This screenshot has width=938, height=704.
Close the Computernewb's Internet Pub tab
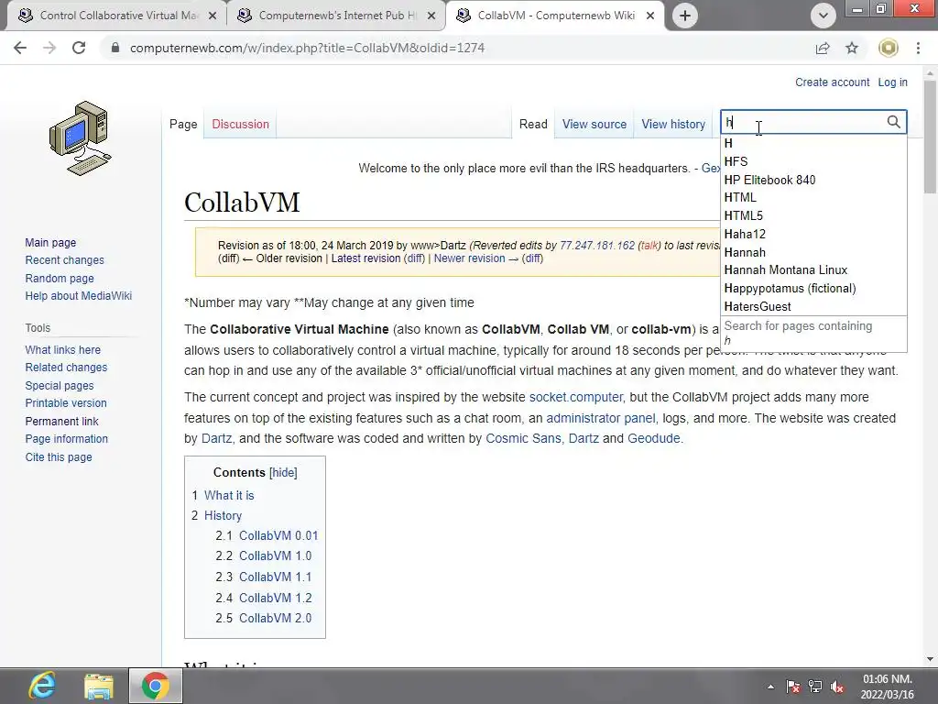pyautogui.click(x=431, y=16)
